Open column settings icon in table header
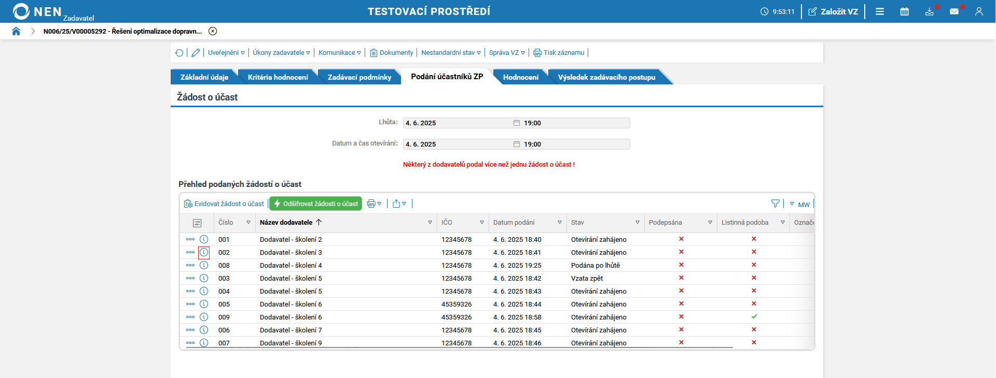This screenshot has height=378, width=996. [197, 223]
